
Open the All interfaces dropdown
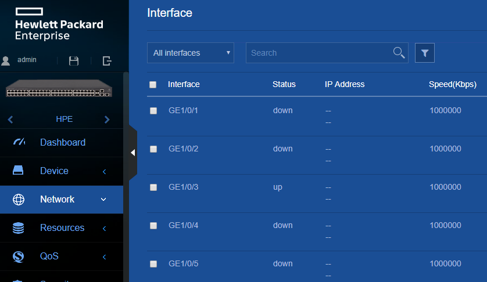[x=191, y=53]
